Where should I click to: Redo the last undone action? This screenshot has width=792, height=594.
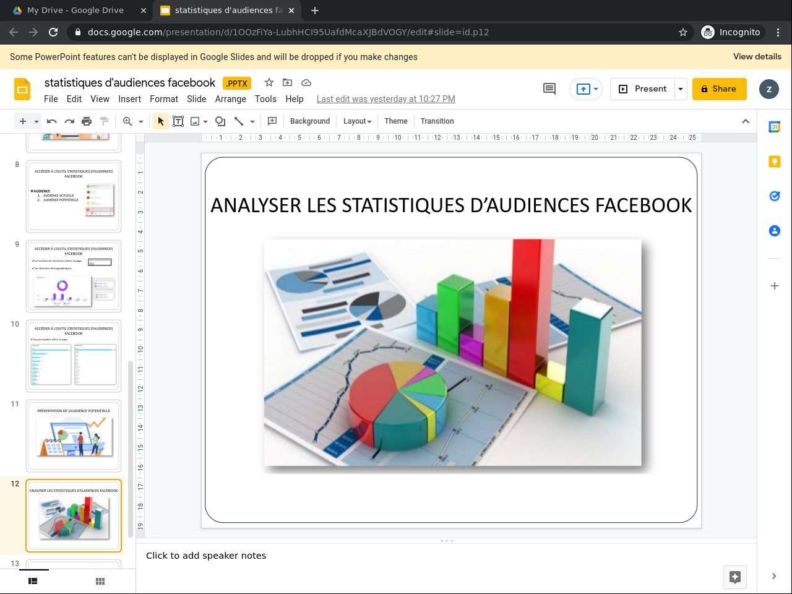tap(69, 121)
